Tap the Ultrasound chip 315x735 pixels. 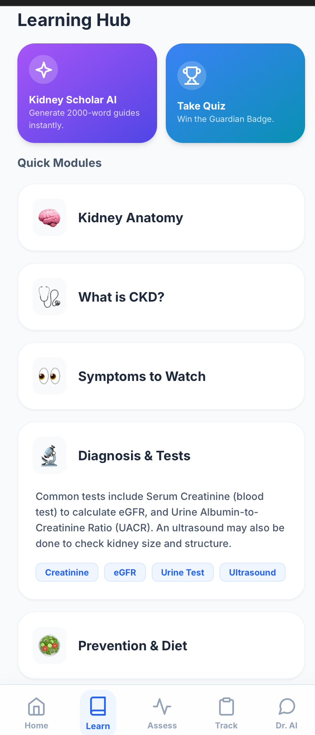[252, 572]
